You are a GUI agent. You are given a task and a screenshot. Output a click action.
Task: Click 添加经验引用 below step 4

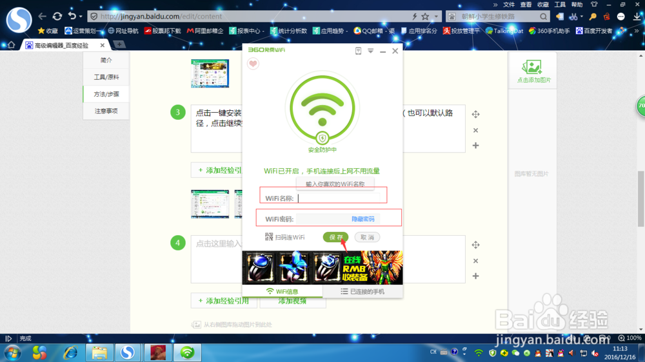pyautogui.click(x=224, y=301)
